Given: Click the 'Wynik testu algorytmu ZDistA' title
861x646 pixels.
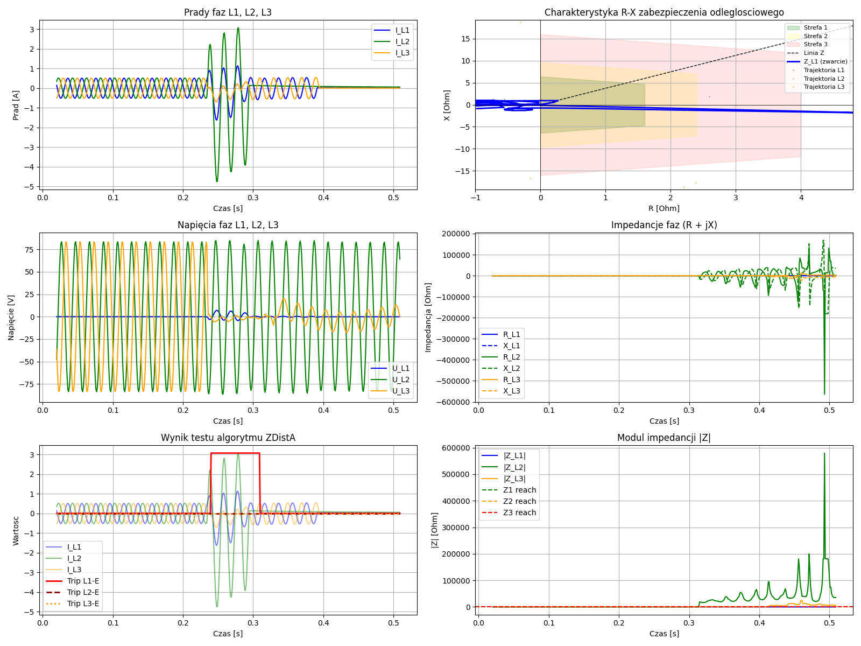Looking at the screenshot, I should (x=228, y=438).
